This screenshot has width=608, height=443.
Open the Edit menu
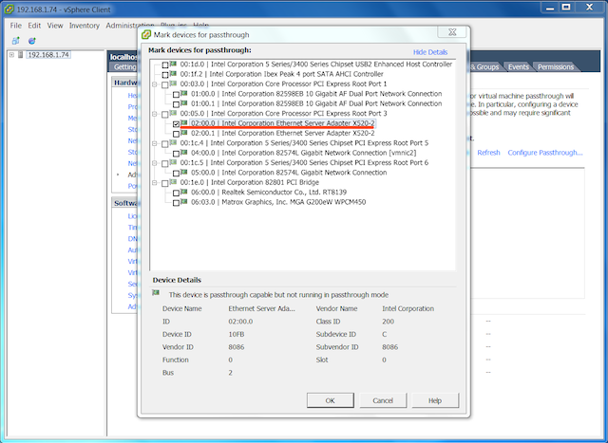[x=34, y=26]
